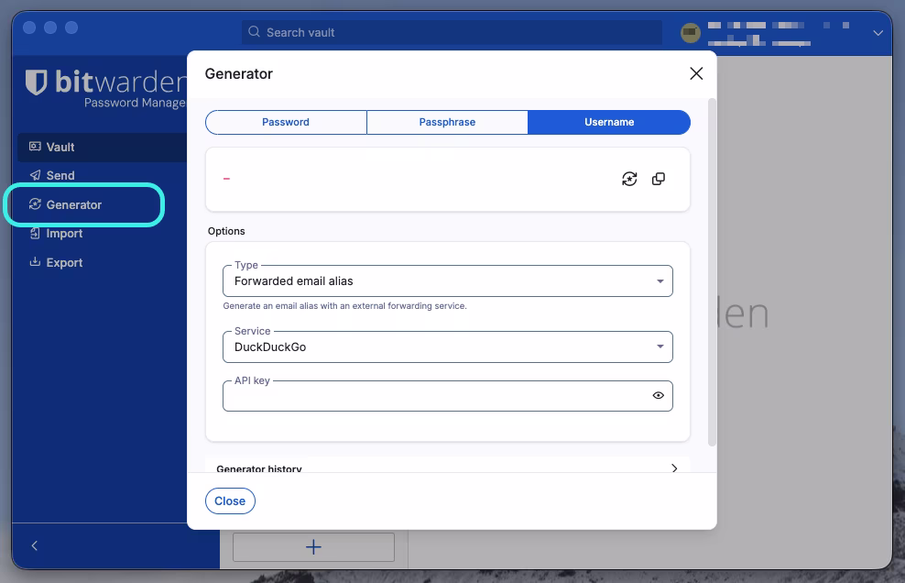Focus the API key input field
The height and width of the screenshot is (583, 905).
[x=436, y=396]
